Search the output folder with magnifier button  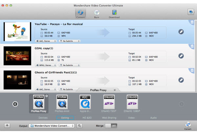[x=79, y=126]
